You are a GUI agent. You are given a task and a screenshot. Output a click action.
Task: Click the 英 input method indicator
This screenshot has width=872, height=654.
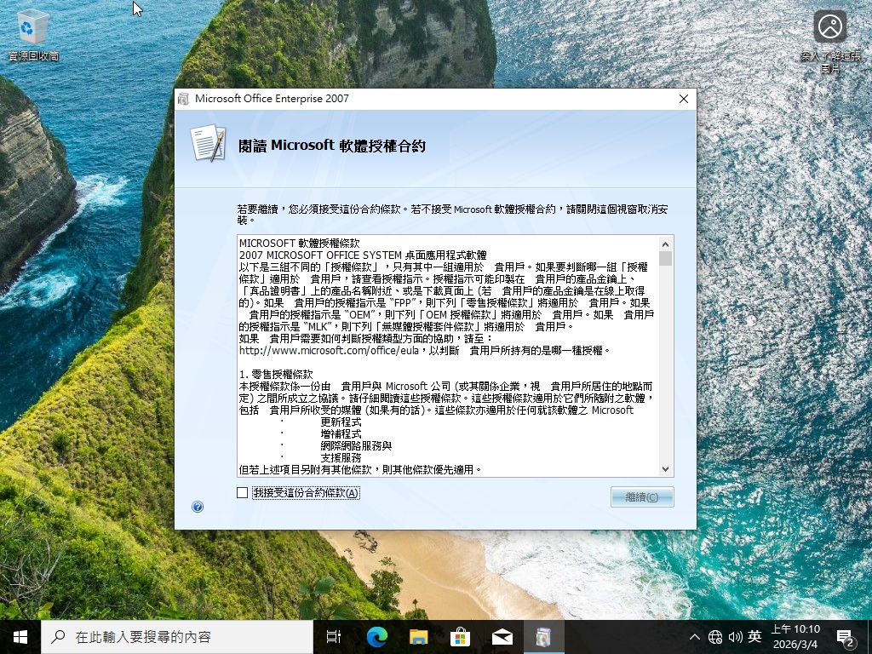tap(754, 637)
